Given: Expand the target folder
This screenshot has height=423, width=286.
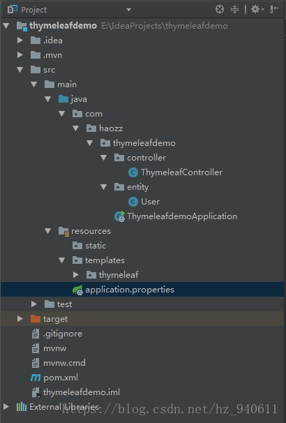Looking at the screenshot, I should tap(20, 319).
